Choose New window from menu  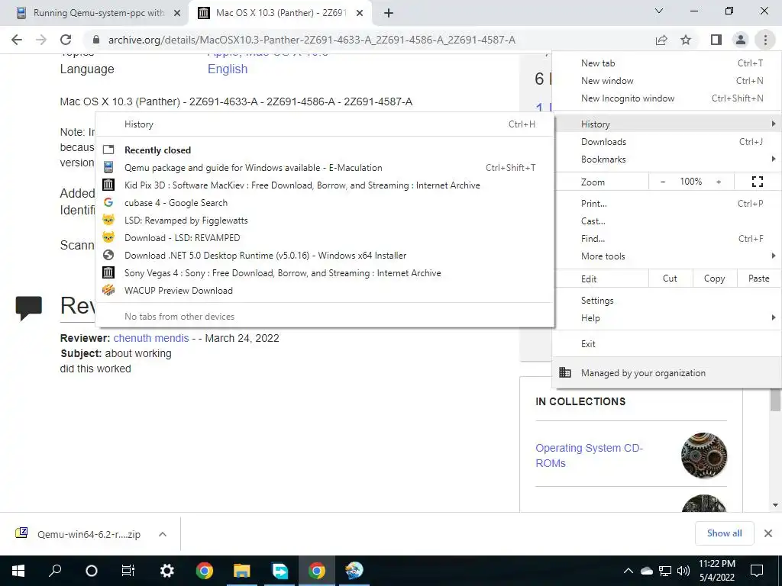pos(667,81)
